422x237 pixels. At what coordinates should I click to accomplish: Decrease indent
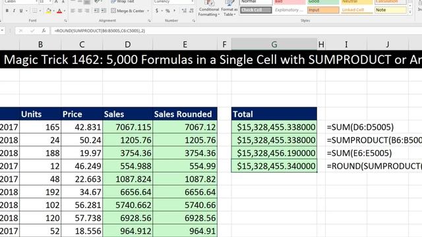pyautogui.click(x=96, y=11)
